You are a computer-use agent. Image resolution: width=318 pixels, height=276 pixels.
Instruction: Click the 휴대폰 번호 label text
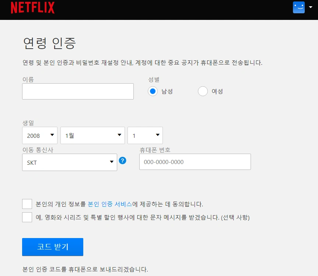click(155, 150)
